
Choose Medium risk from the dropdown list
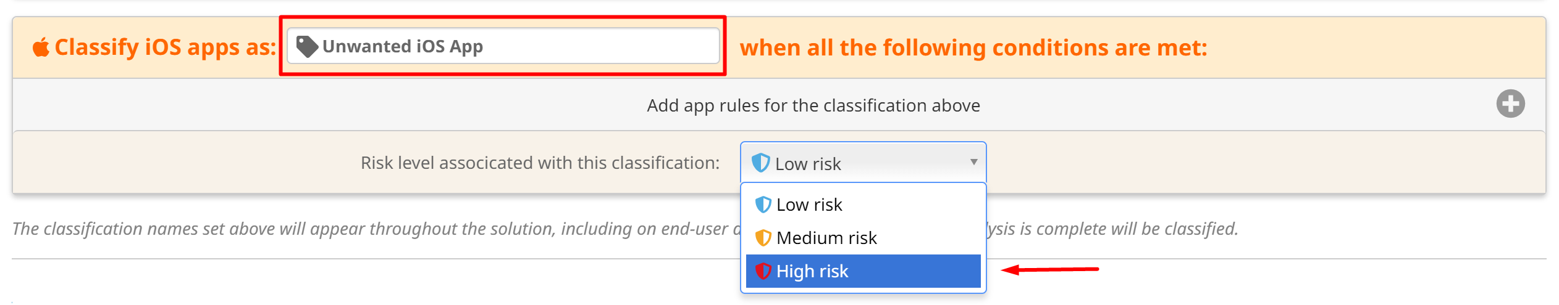tap(826, 238)
